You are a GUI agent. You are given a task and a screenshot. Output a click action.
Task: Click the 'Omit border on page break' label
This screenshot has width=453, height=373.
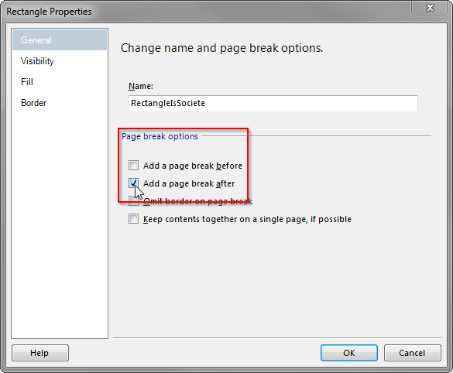click(198, 201)
